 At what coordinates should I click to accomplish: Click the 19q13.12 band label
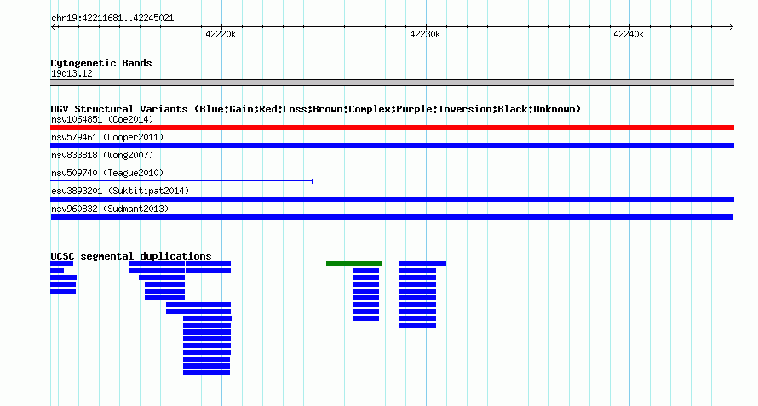pyautogui.click(x=72, y=73)
